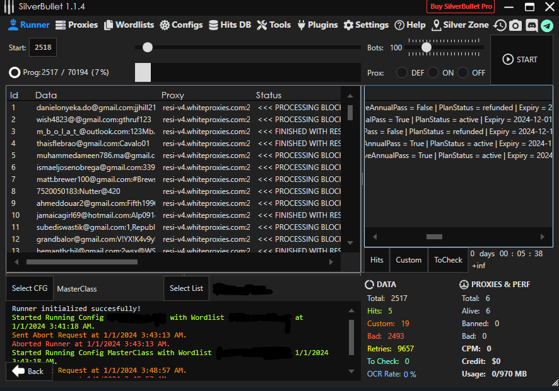Click the camera screenshot icon
This screenshot has width=559, height=391.
[x=515, y=25]
